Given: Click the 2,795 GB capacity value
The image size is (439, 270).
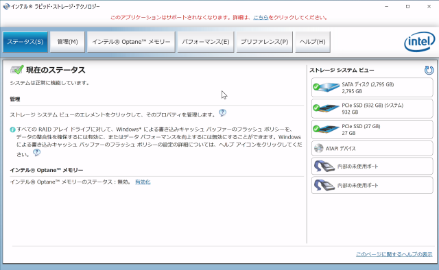Looking at the screenshot, I should [x=352, y=91].
